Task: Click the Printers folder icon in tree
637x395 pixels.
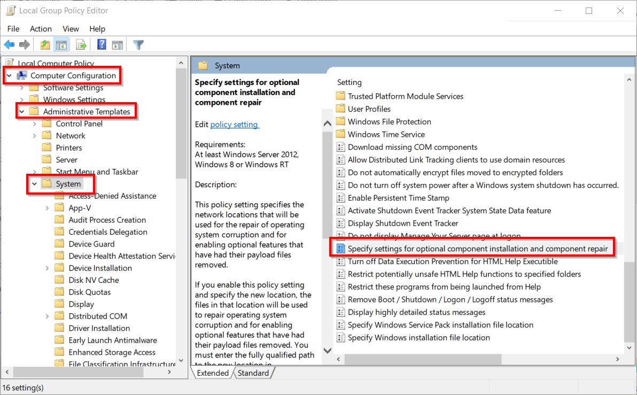Action: coord(46,148)
